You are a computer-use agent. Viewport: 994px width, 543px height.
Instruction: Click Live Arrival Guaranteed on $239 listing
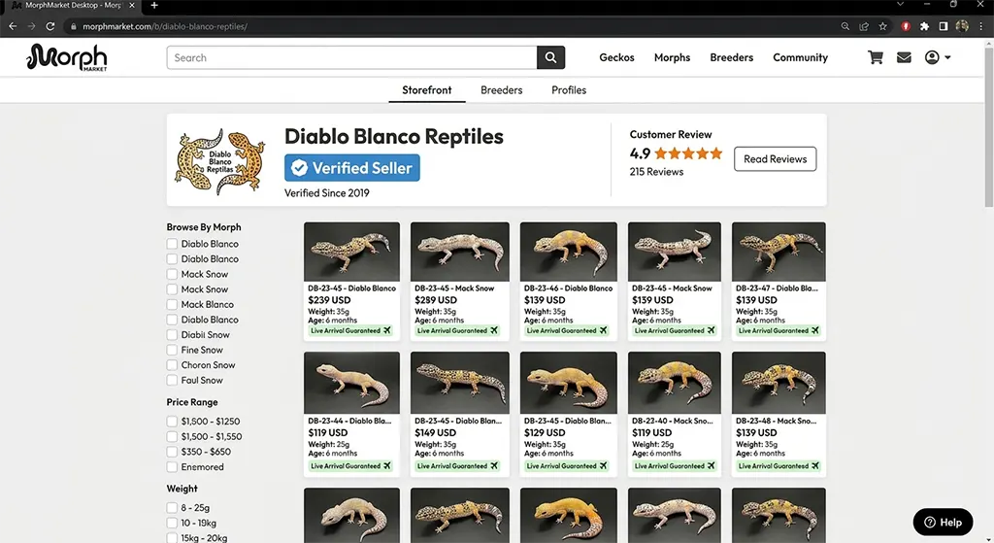click(350, 330)
